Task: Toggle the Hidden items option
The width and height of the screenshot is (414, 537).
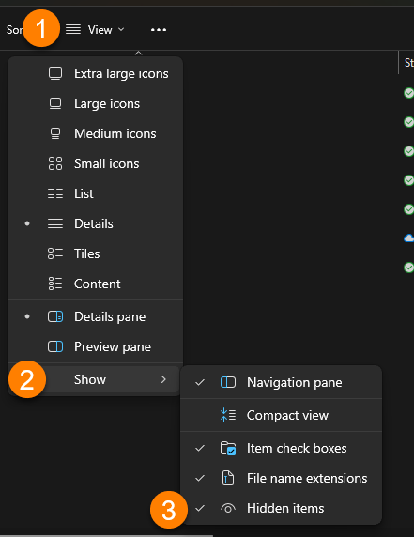Action: [x=281, y=508]
